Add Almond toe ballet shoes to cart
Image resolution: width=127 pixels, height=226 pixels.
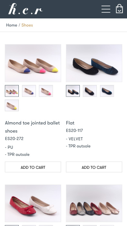pyautogui.click(x=33, y=167)
